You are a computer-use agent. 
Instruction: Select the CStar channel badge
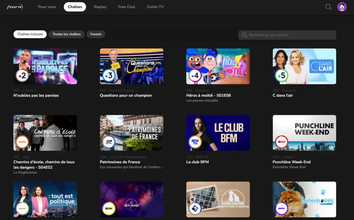pyautogui.click(x=108, y=208)
